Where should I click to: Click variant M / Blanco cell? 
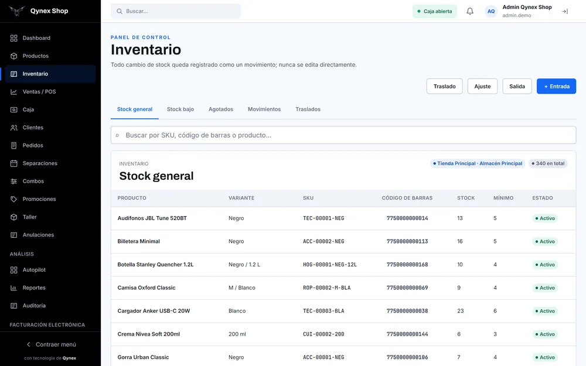coord(242,288)
